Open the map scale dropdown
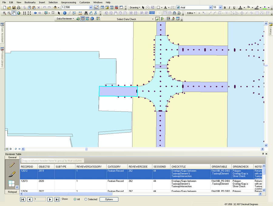 tap(91, 8)
